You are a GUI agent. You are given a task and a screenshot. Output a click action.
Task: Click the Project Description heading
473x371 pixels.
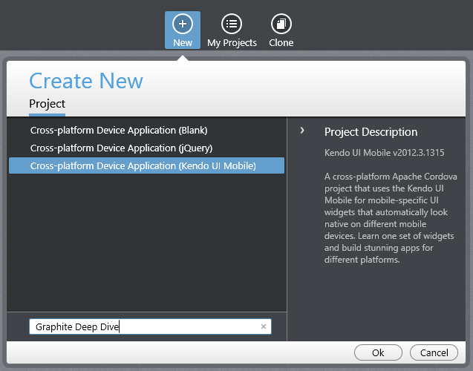pos(371,132)
